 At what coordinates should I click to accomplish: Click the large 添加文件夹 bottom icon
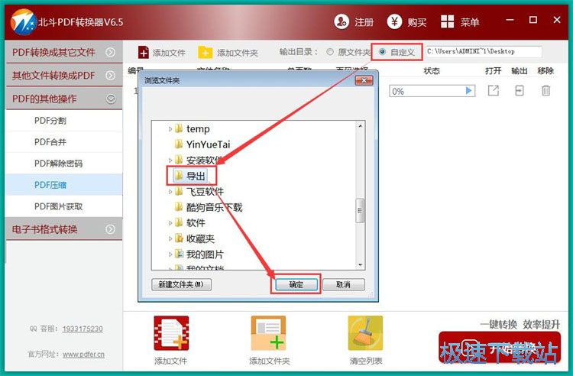(269, 334)
